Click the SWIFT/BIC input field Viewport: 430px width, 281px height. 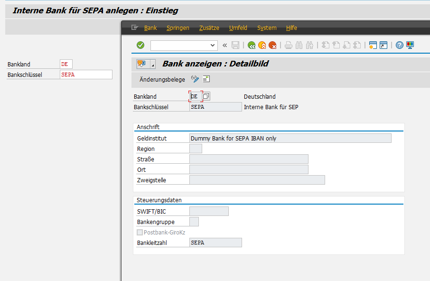pyautogui.click(x=209, y=211)
